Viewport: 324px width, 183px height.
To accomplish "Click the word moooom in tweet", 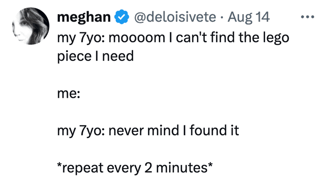I will point(137,38).
